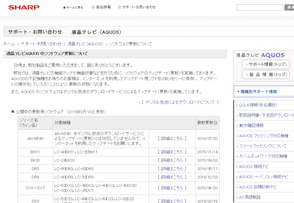294x203 pixels.
Task: Click the arrow icon beside 製品情報
Action: point(93,7)
